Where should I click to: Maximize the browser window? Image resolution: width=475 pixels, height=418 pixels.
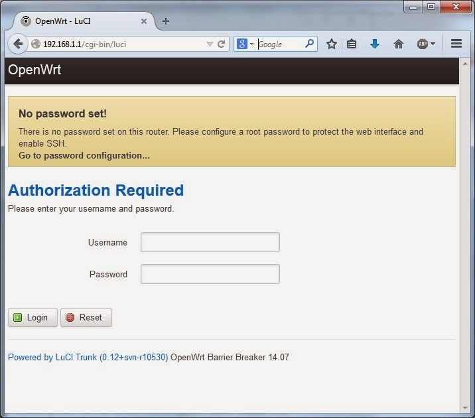click(431, 7)
